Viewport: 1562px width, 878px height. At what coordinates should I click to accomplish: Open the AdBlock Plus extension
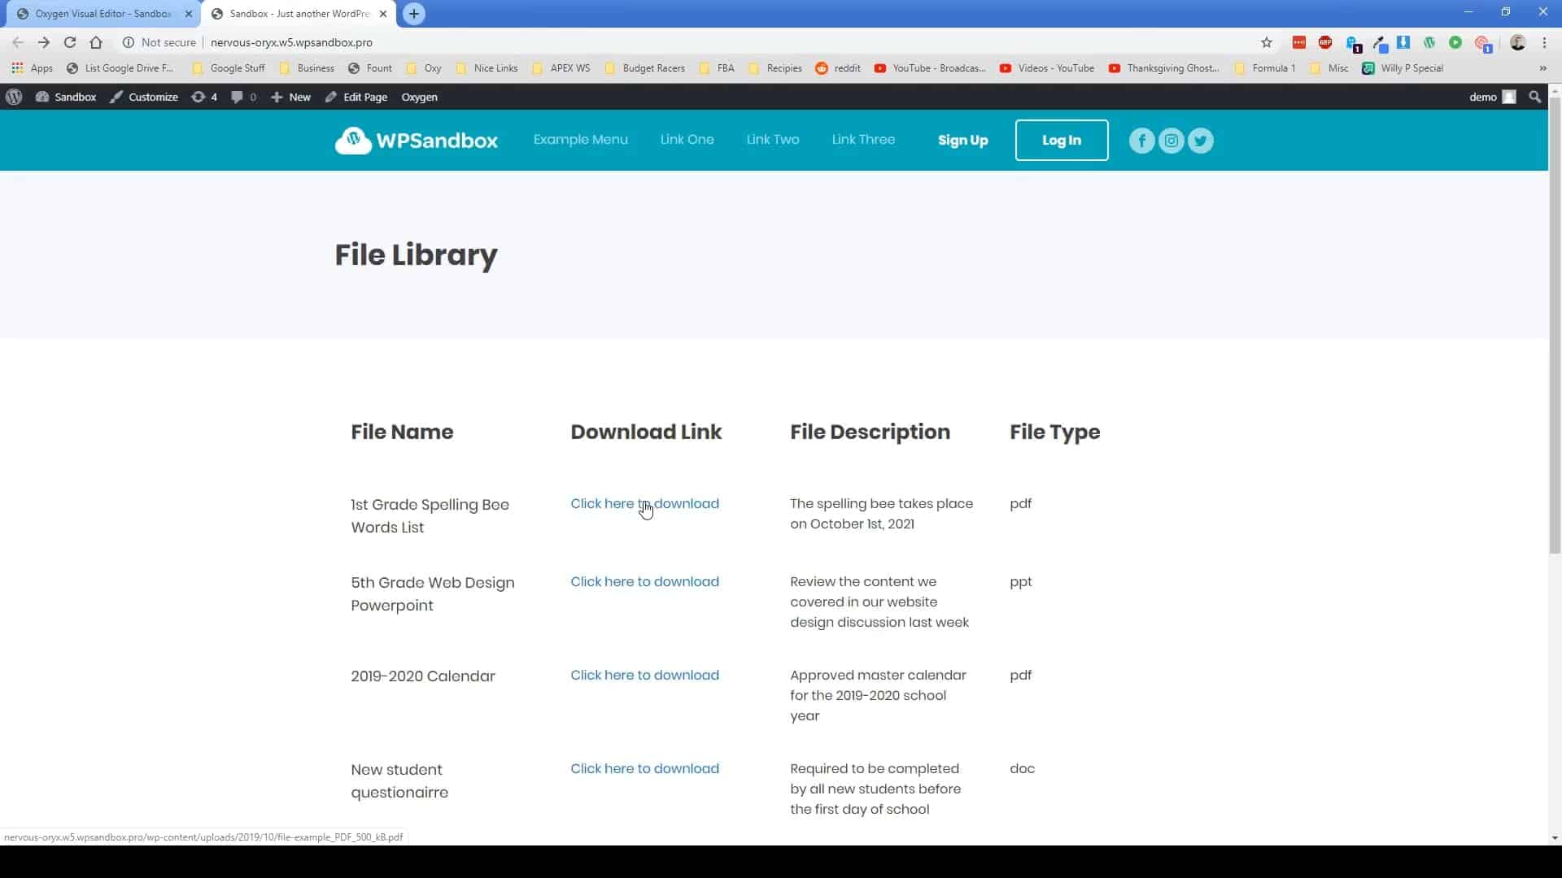(x=1325, y=42)
